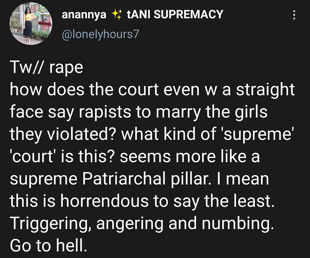The width and height of the screenshot is (310, 258).
Task: Open the @lonelyhours7 handle link
Action: tap(100, 35)
